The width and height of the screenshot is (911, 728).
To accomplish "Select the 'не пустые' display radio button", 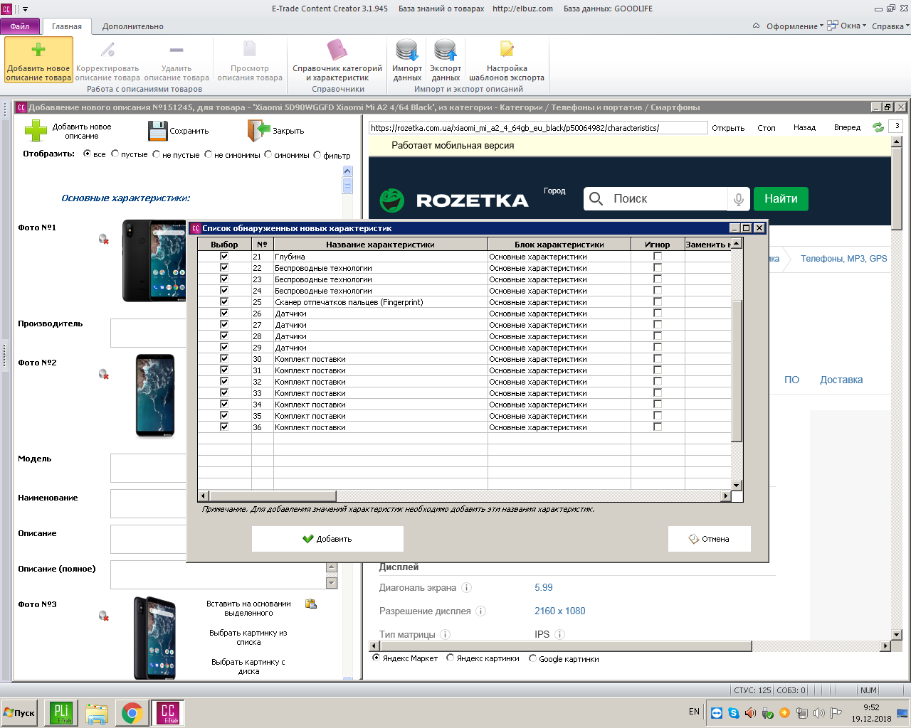I will pyautogui.click(x=157, y=154).
